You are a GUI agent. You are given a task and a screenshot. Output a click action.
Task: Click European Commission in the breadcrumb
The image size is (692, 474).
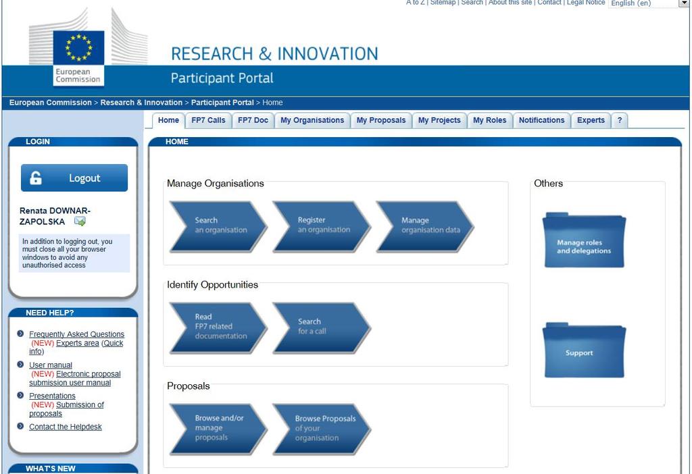coord(50,103)
